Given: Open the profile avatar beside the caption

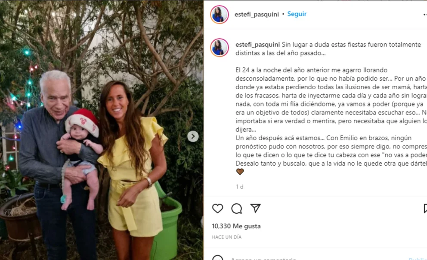Looking at the screenshot, I should coord(220,48).
